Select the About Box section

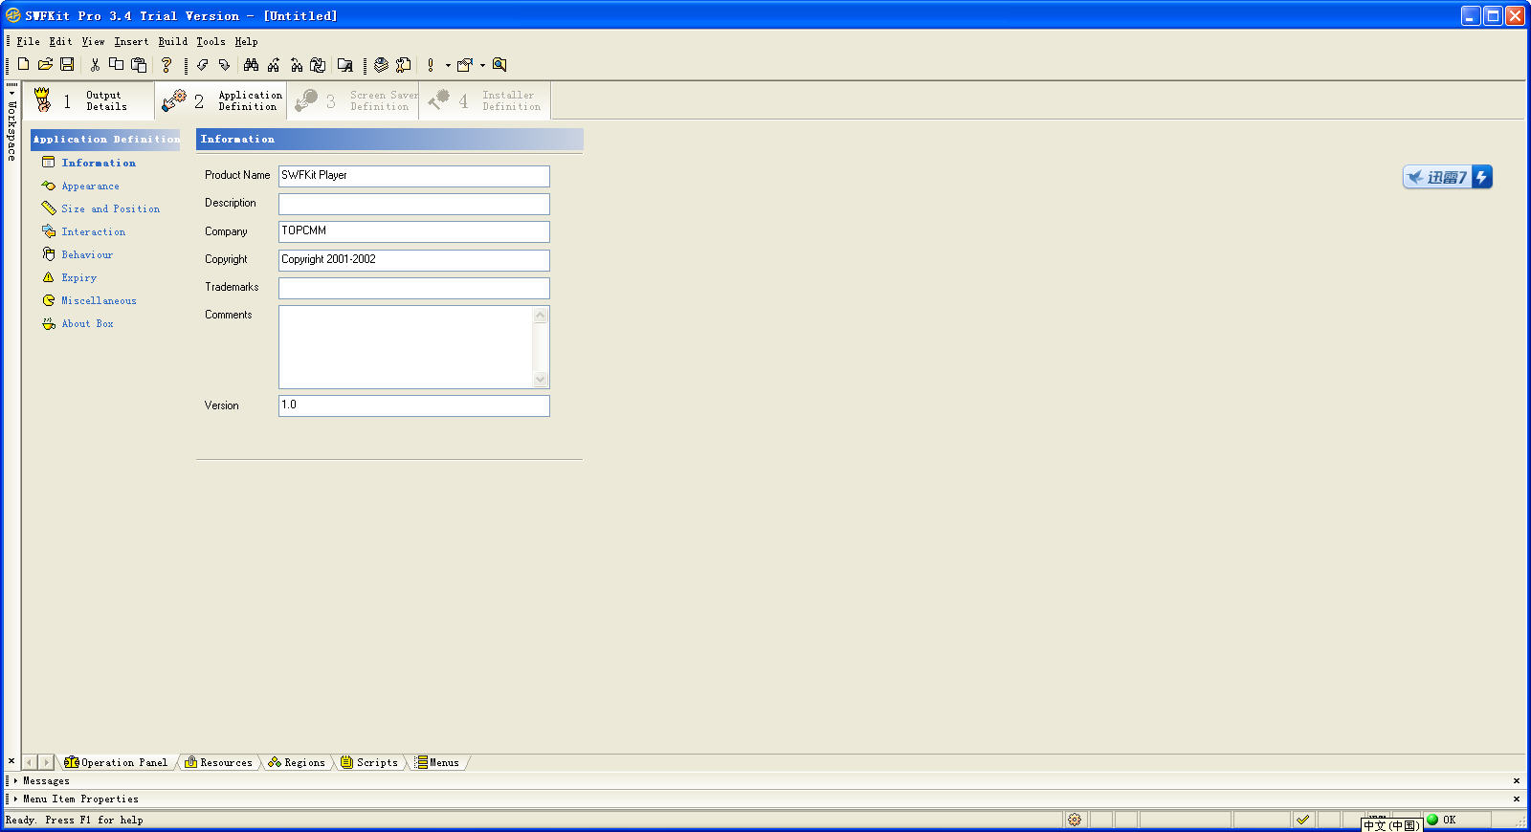87,324
